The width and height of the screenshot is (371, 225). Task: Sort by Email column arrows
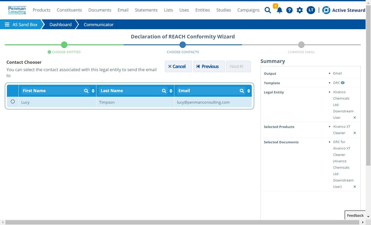[x=249, y=91]
